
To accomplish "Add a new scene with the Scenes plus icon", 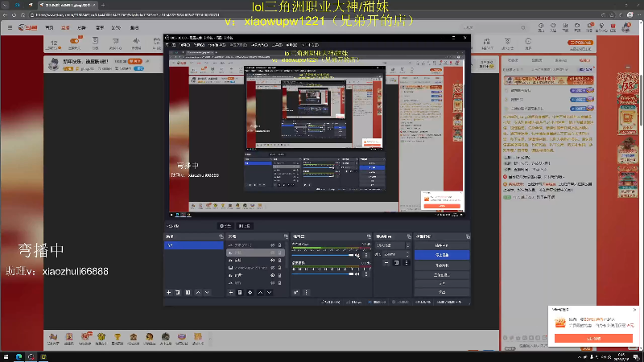I will (x=169, y=293).
